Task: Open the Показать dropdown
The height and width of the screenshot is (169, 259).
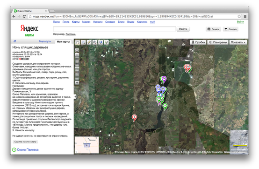Action: pyautogui.click(x=238, y=42)
